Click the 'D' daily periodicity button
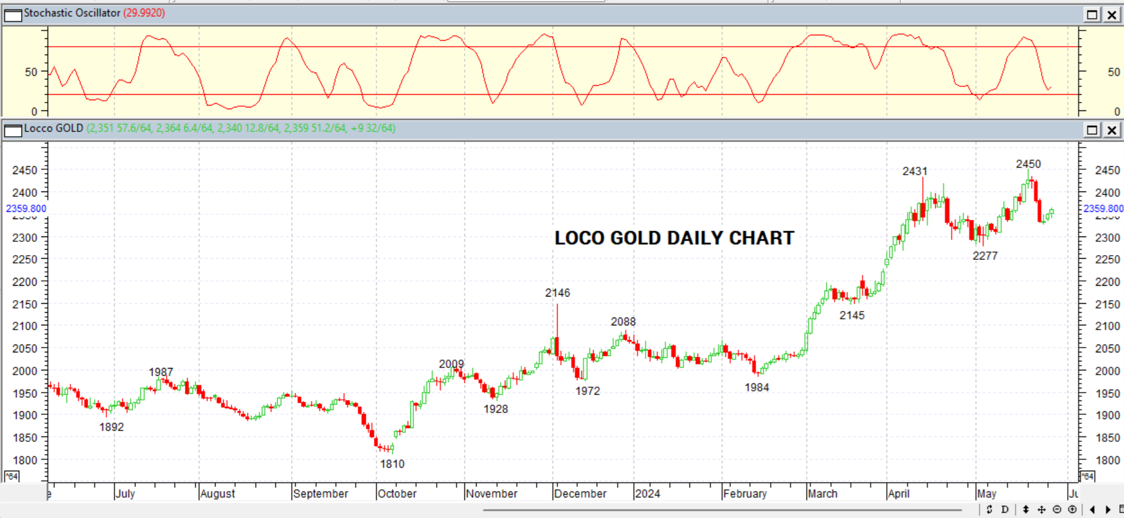The height and width of the screenshot is (518, 1124). [1005, 510]
